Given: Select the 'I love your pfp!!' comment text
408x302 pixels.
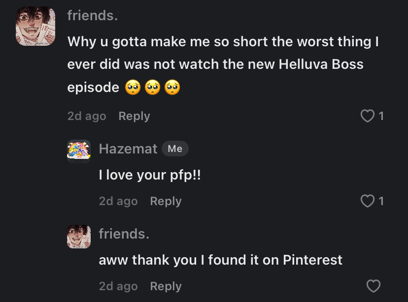Looking at the screenshot, I should point(150,175).
